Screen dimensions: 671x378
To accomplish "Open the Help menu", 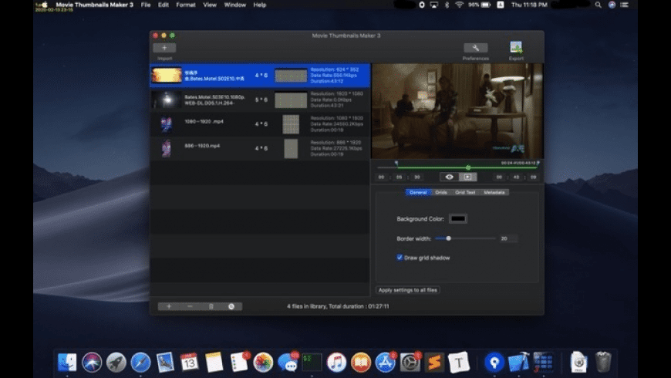I will pyautogui.click(x=260, y=5).
